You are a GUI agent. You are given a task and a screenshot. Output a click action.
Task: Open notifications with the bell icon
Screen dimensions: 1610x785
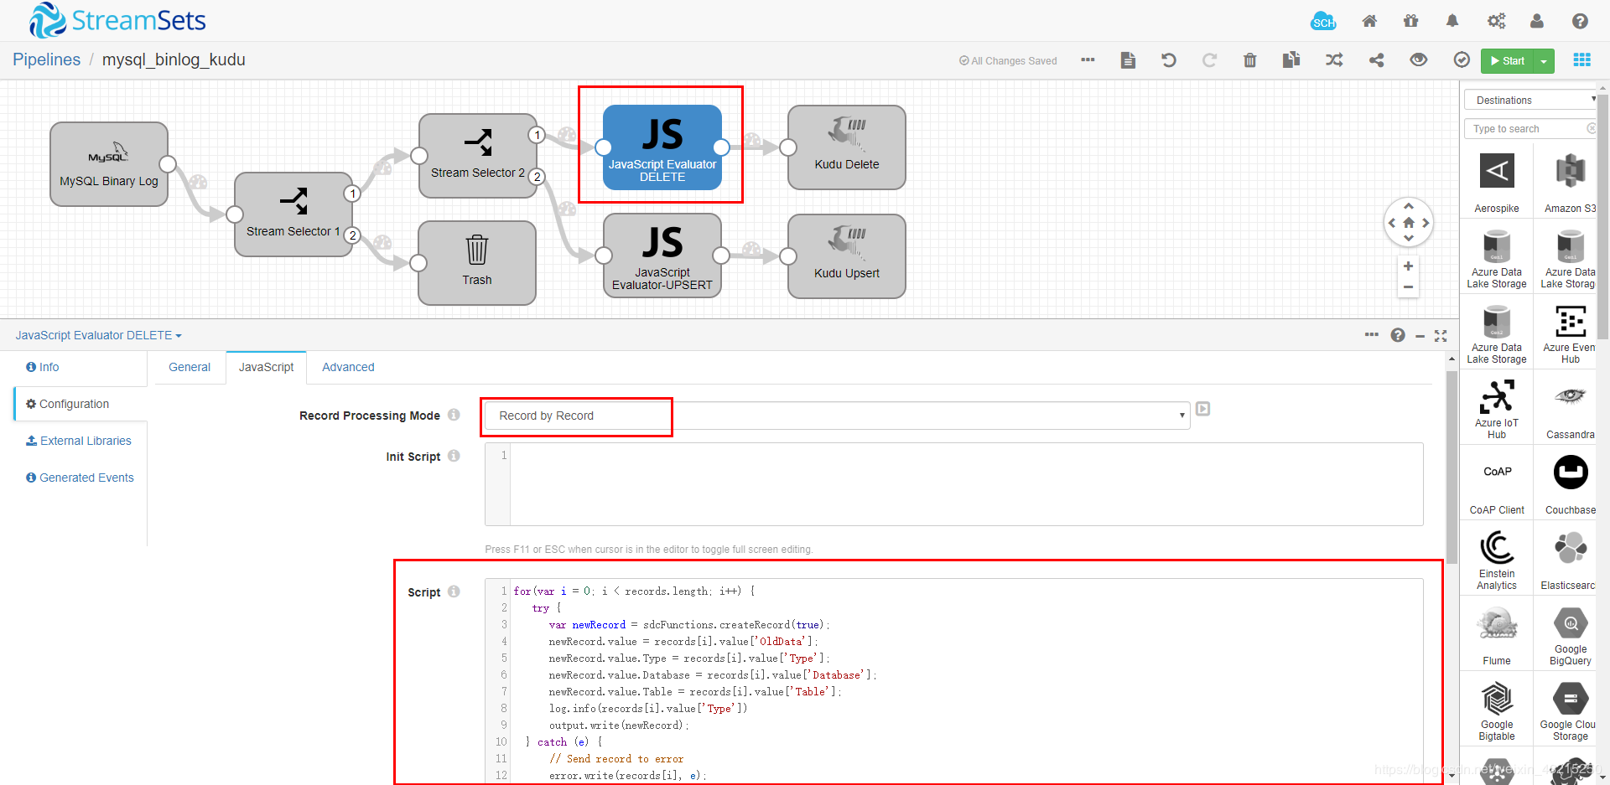click(x=1452, y=21)
